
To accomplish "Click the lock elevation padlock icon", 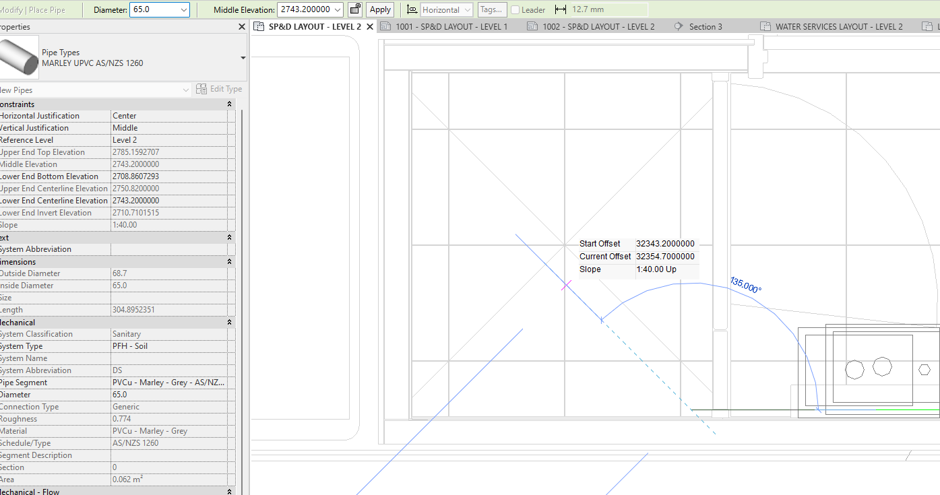I will [x=355, y=9].
